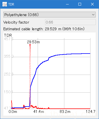Close the TDR window

(92, 4)
